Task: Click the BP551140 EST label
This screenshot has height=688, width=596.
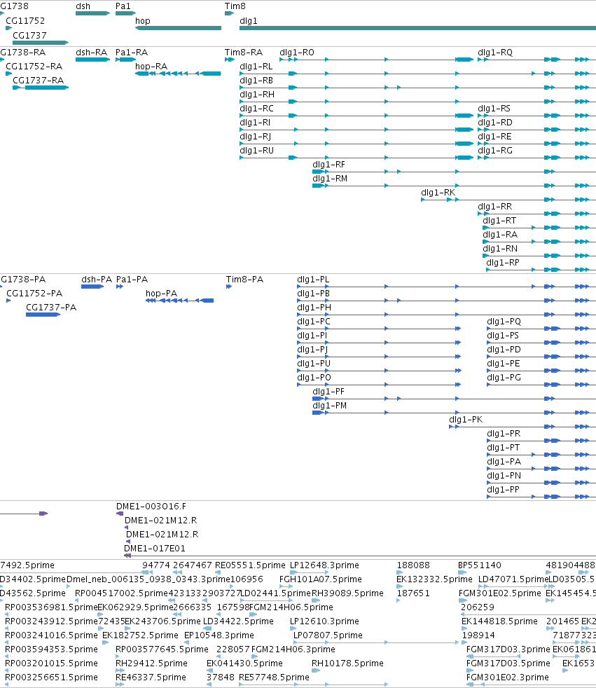Action: coord(479,565)
